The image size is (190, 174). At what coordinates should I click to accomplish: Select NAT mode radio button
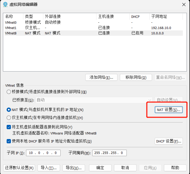click(9, 110)
